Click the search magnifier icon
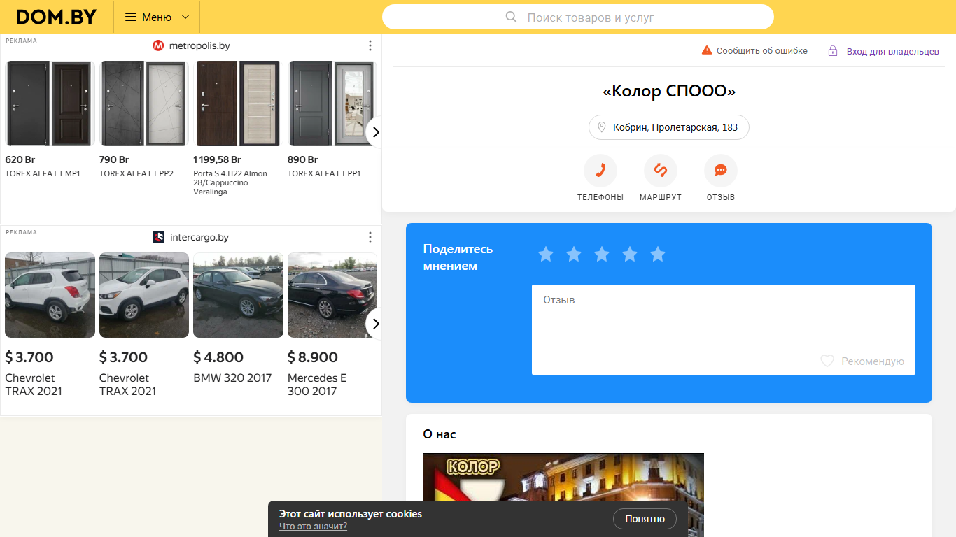The image size is (956, 537). point(511,17)
